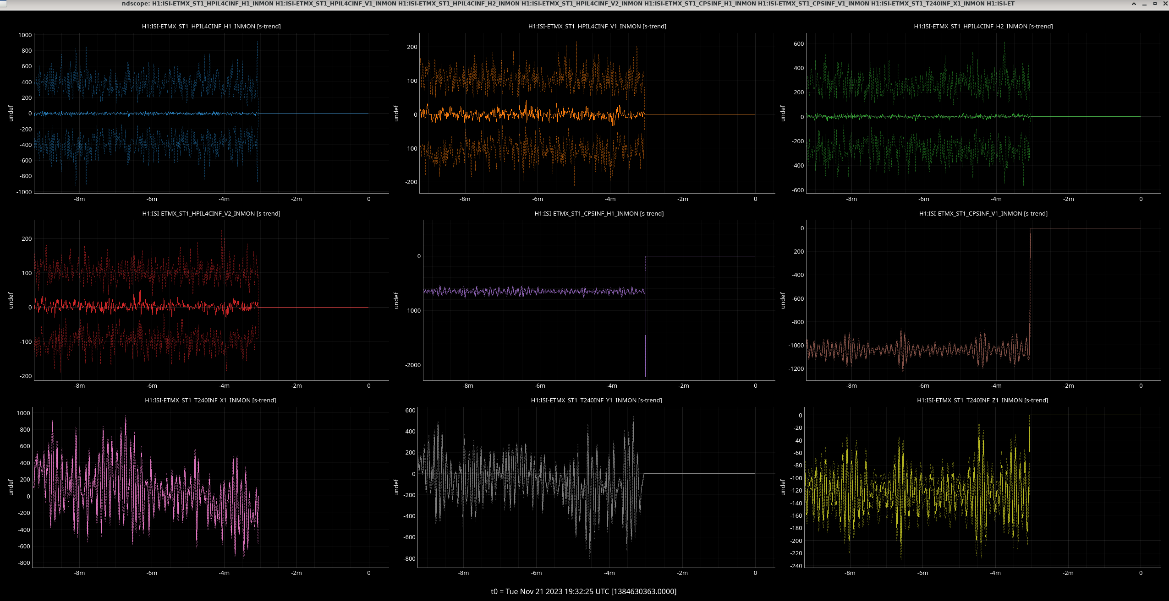Image resolution: width=1169 pixels, height=601 pixels.
Task: Click the HPIL4CINF_H1_INMON plot title
Action: coord(211,27)
